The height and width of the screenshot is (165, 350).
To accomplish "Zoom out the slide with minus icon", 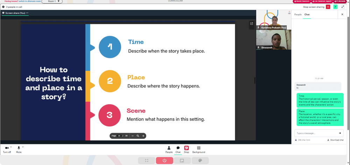I will pos(133,136).
